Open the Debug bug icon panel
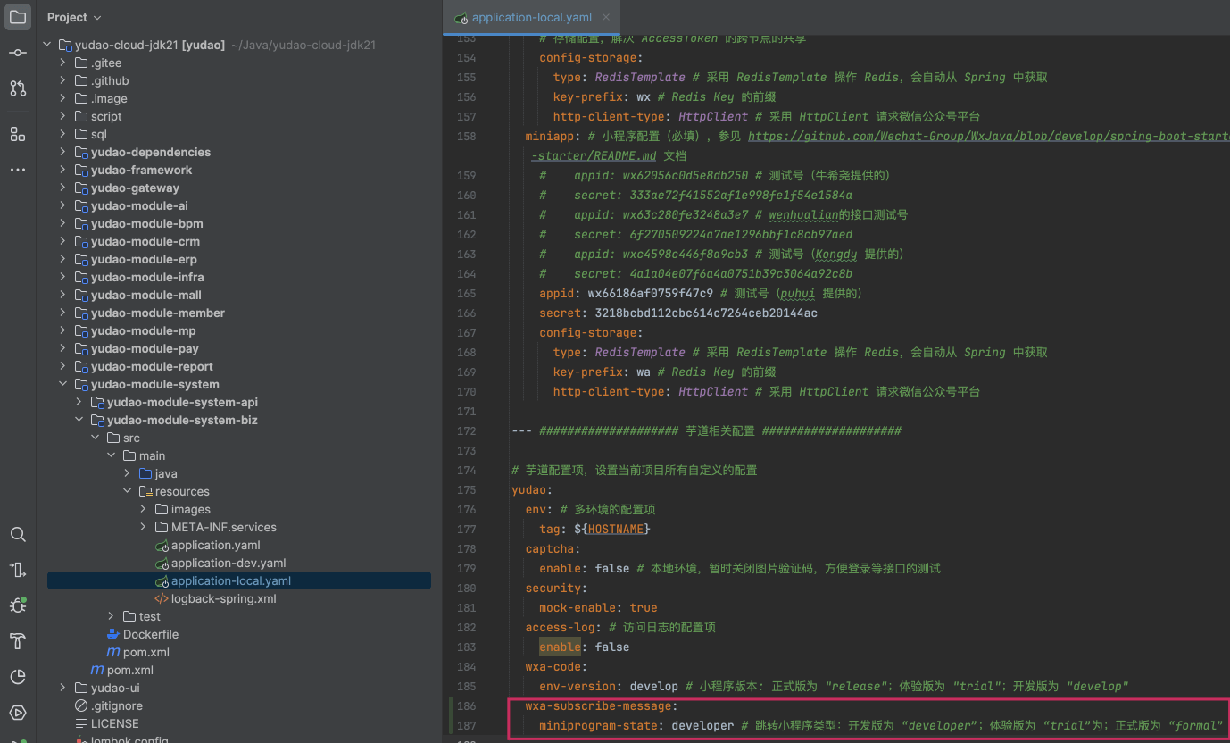The height and width of the screenshot is (743, 1230). (18, 605)
